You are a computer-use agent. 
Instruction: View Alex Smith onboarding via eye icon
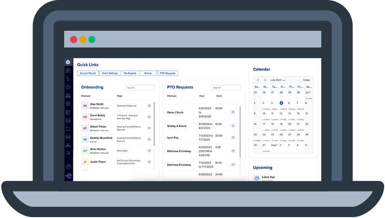point(149,106)
